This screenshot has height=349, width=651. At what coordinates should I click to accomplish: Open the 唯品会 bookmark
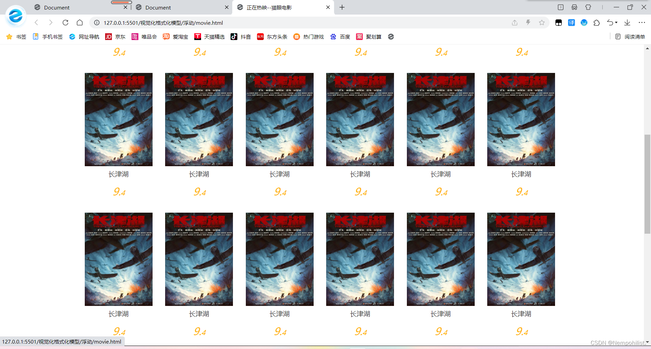[144, 37]
